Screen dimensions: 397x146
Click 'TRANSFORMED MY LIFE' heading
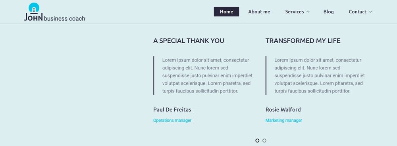[x=303, y=41]
